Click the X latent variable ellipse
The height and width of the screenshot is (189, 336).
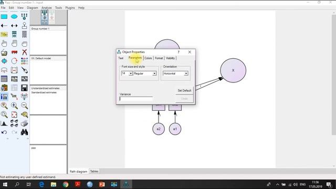point(233,70)
